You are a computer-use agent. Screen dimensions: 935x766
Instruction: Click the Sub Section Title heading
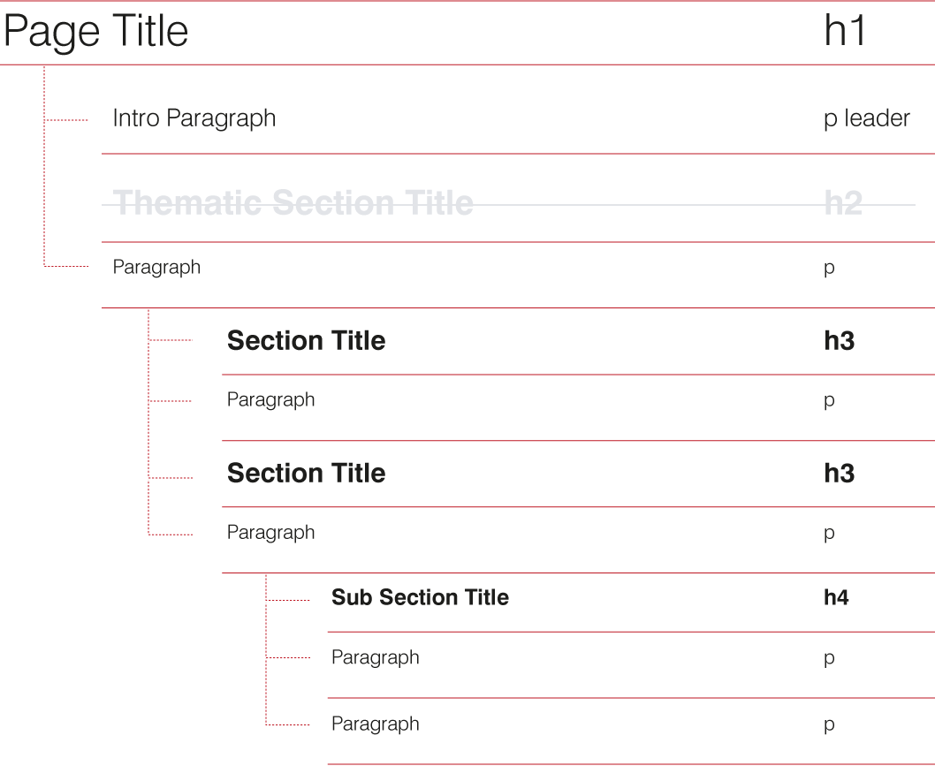420,598
